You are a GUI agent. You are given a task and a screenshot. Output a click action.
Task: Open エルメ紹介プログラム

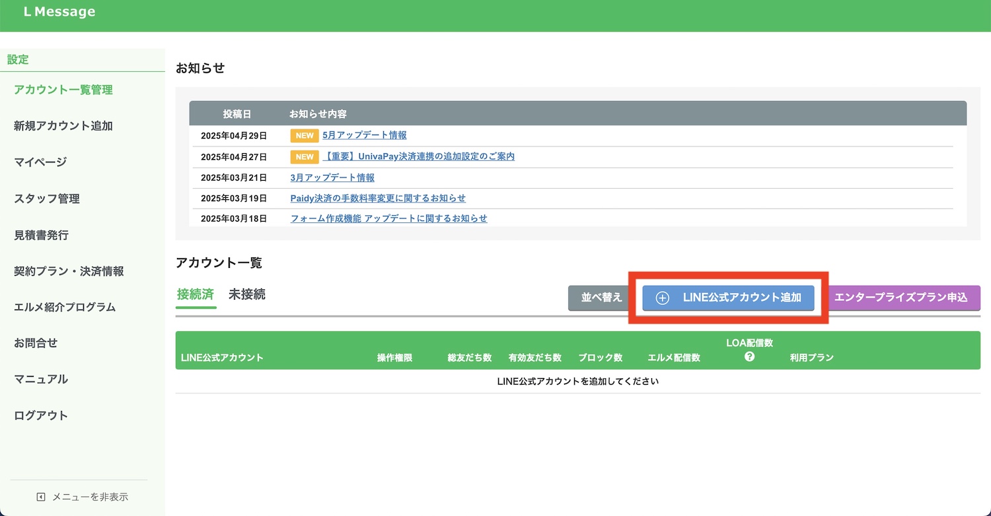(x=65, y=307)
